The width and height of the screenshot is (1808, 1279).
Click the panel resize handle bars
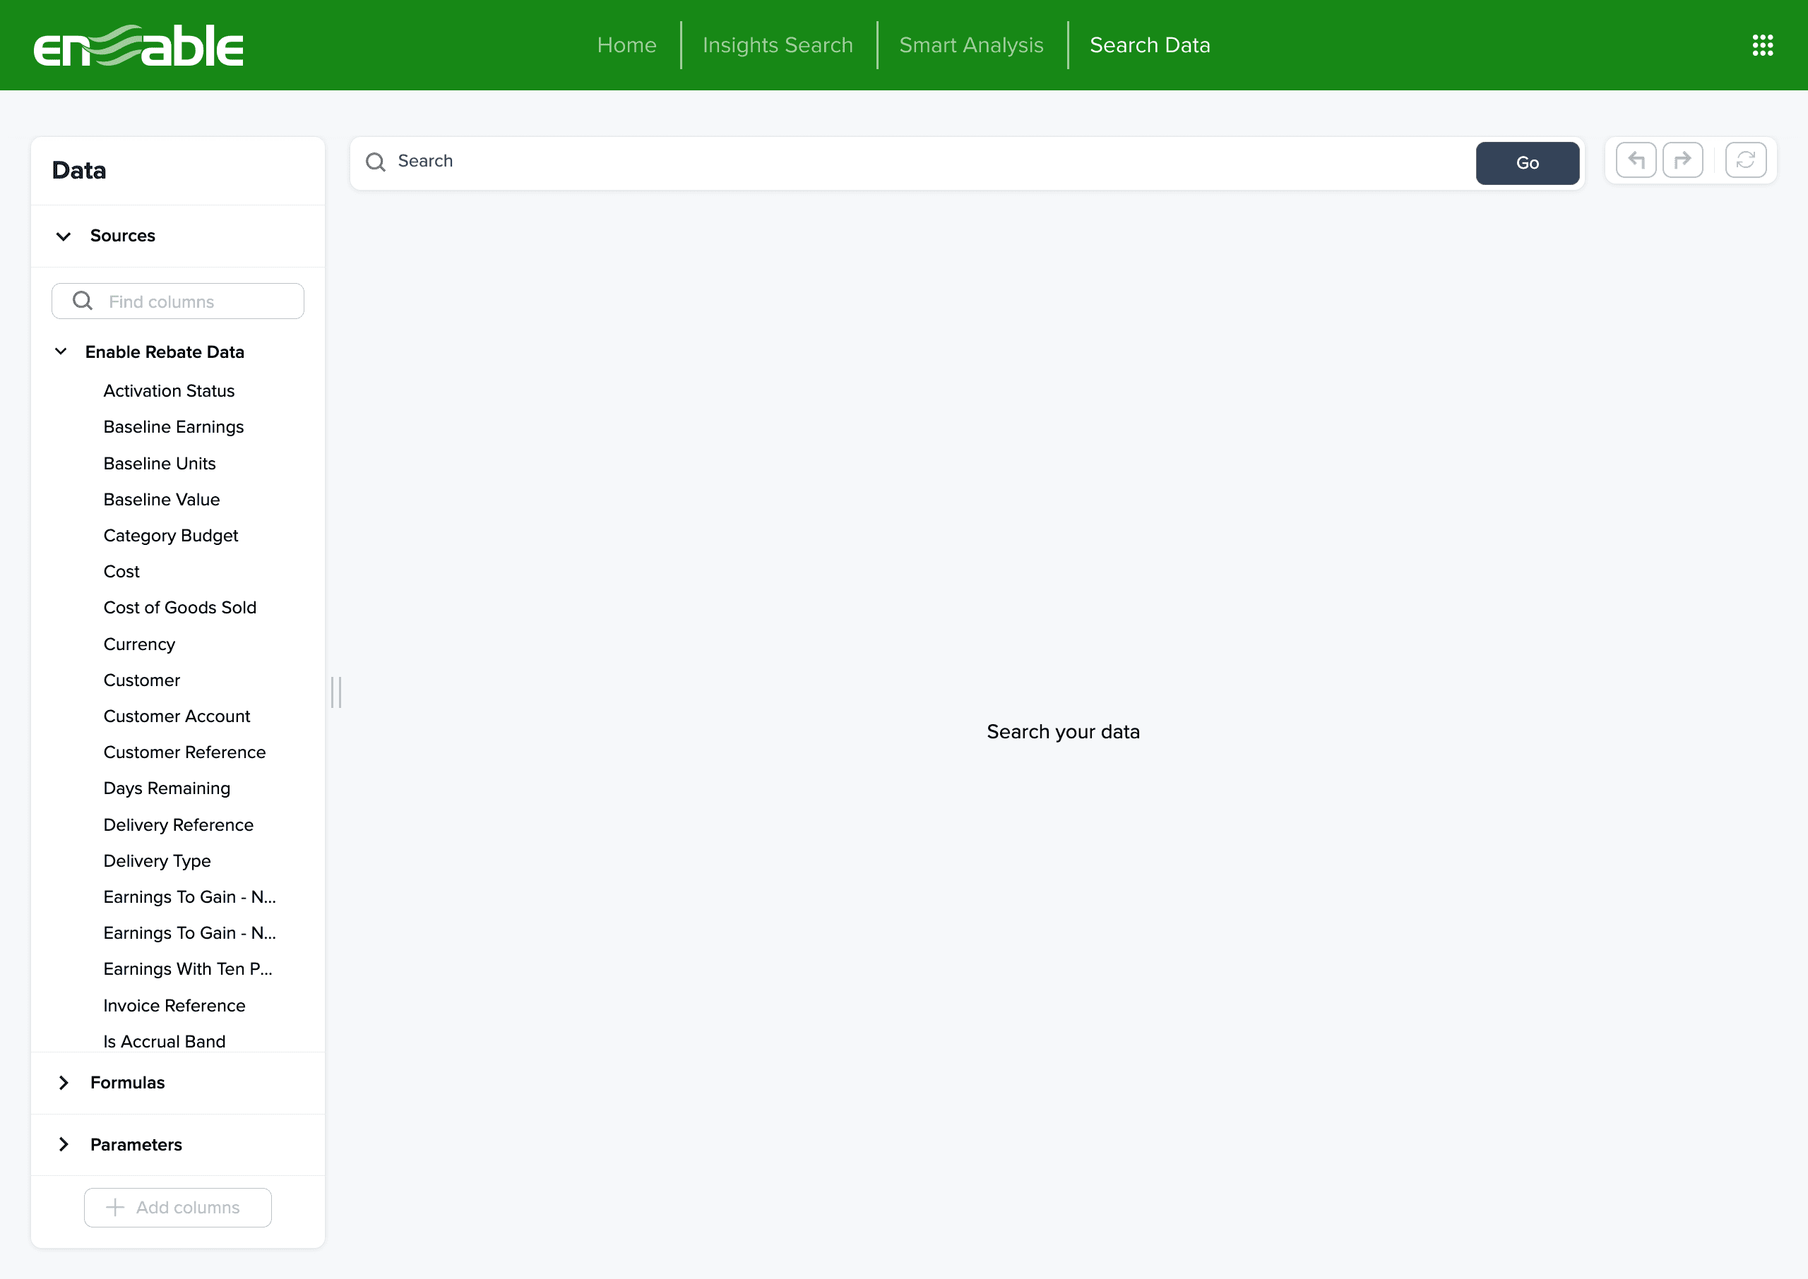(x=336, y=692)
